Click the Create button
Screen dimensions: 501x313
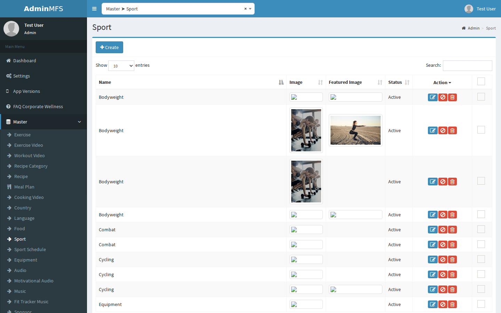coord(109,47)
